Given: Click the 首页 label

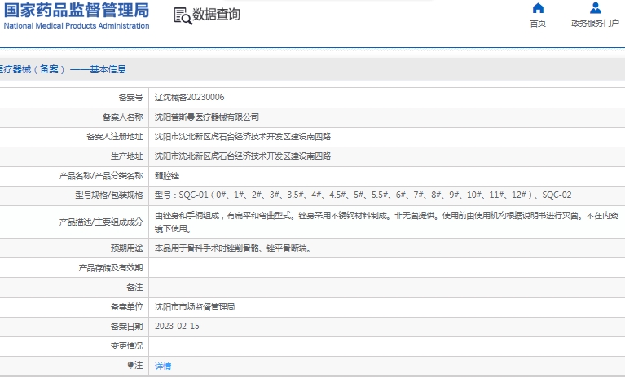Looking at the screenshot, I should point(538,24).
